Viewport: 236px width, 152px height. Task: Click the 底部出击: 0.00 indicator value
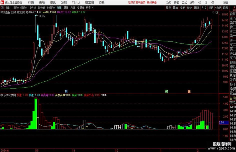(92, 95)
